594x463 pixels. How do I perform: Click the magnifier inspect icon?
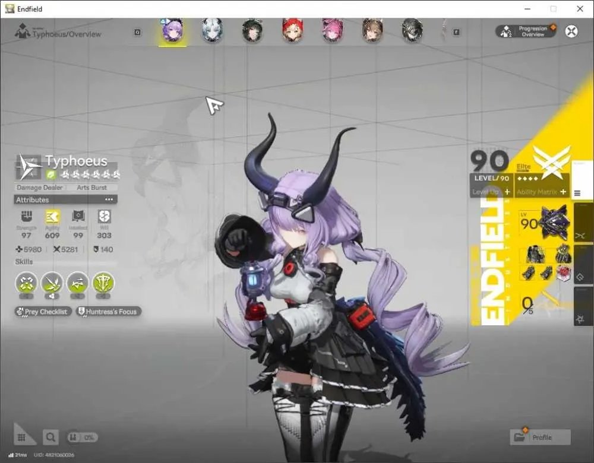tap(50, 437)
